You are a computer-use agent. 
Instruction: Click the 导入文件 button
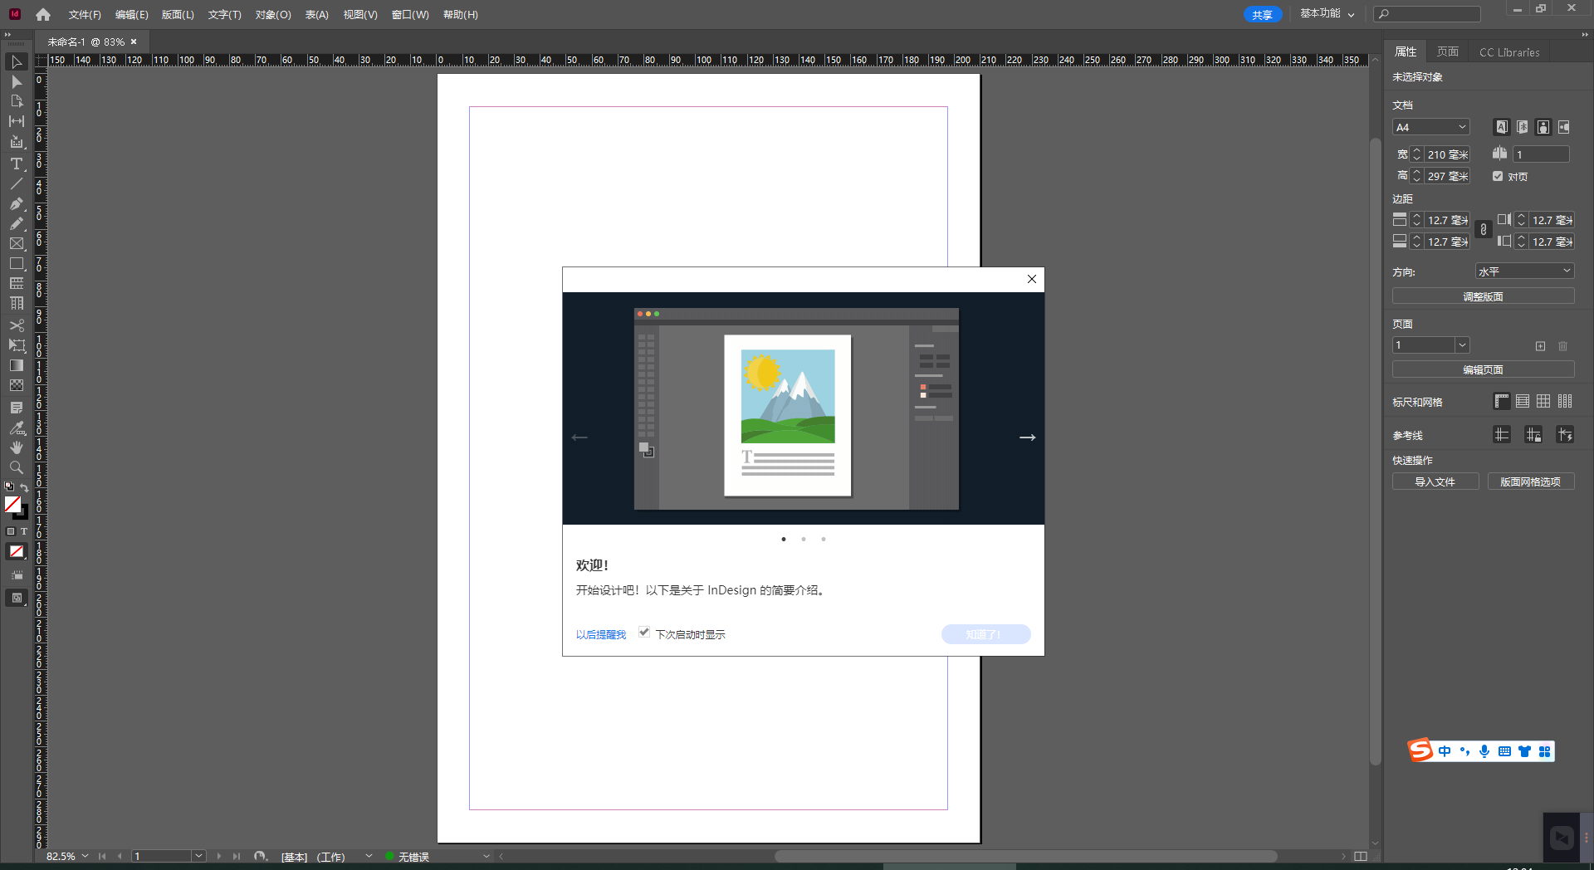(x=1435, y=481)
